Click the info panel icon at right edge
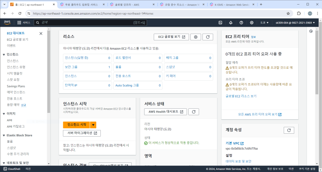This screenshot has width=322, height=172. 311,31
